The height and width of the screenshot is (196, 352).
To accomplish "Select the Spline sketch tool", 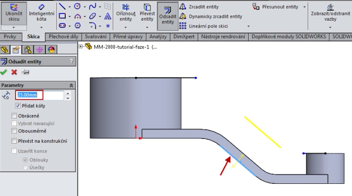I will [92, 6].
